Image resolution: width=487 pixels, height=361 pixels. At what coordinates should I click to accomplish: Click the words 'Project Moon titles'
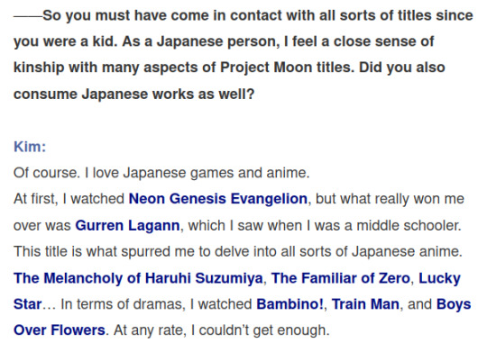click(x=287, y=68)
